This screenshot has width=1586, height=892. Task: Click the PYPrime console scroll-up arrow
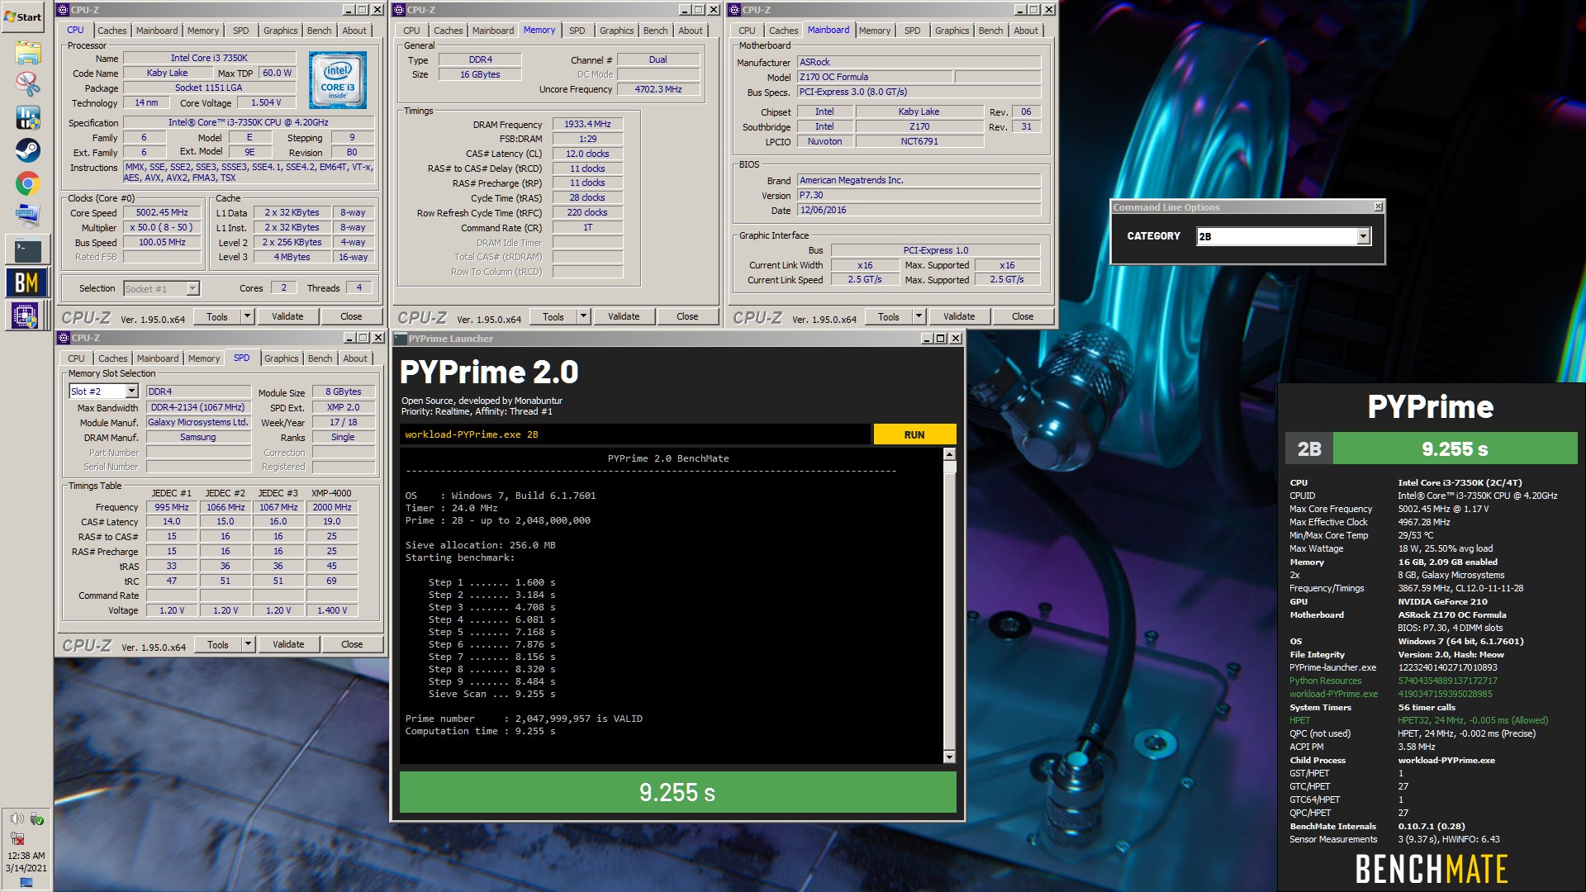click(949, 454)
